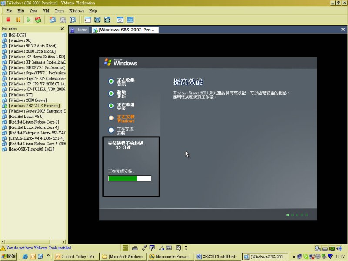Open the Edit menu

tap(21, 11)
